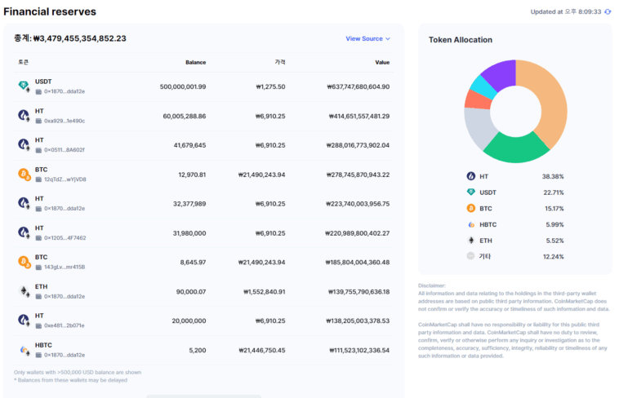Click wallet icon beside address 143gLv...mr415B
This screenshot has width=619, height=398.
[x=38, y=267]
